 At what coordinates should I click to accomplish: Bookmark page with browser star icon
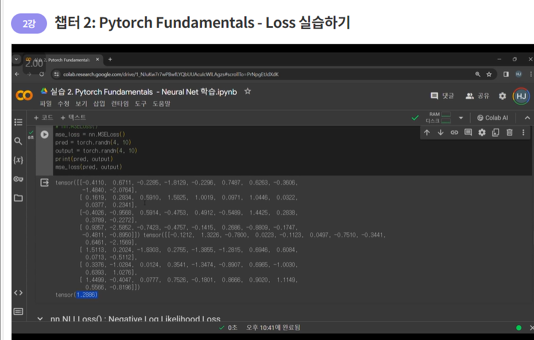coord(489,74)
